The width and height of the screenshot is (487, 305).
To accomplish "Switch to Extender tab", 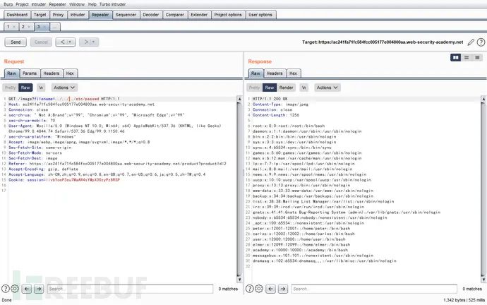I will [199, 15].
